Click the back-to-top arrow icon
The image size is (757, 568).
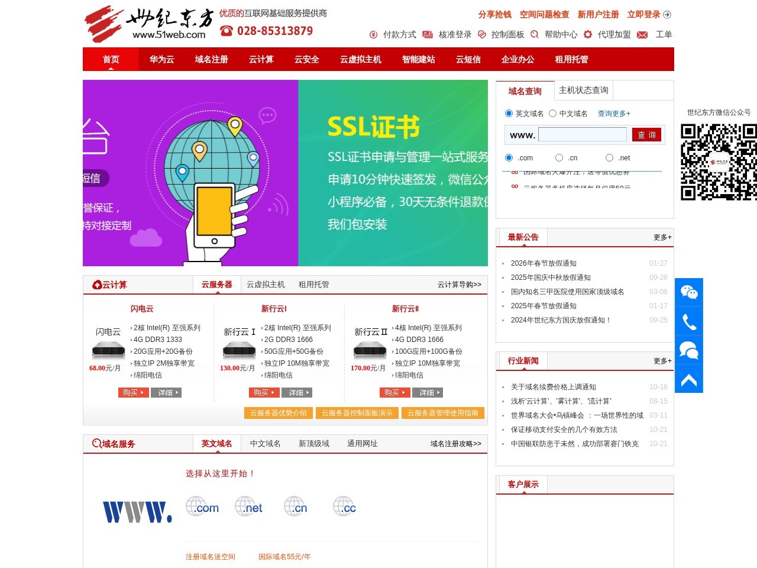pyautogui.click(x=688, y=380)
